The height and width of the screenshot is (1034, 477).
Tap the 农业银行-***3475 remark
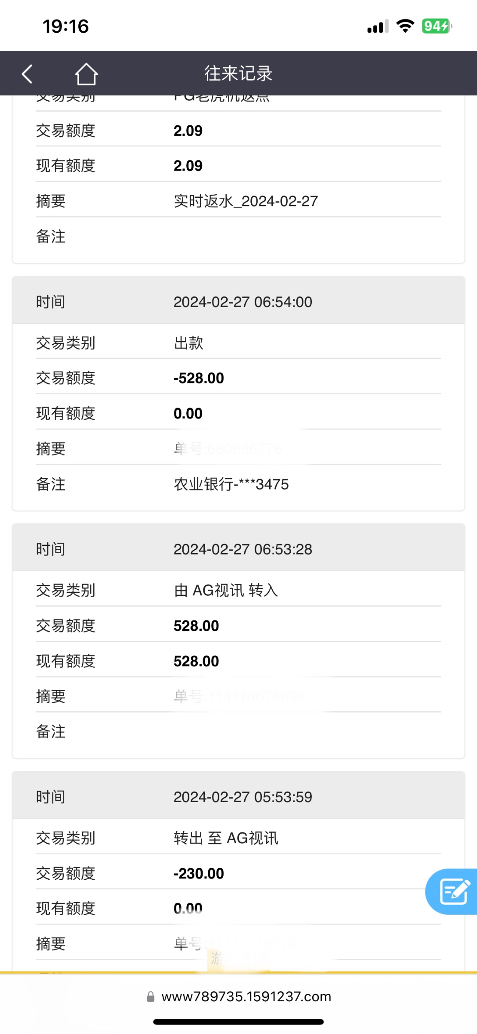pos(231,484)
